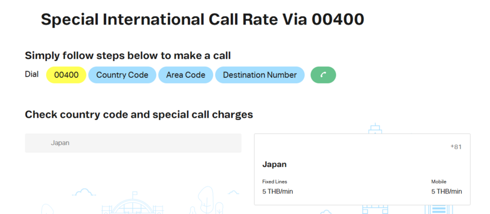This screenshot has width=490, height=214.
Task: Focus the Japan country search field
Action: pos(133,143)
